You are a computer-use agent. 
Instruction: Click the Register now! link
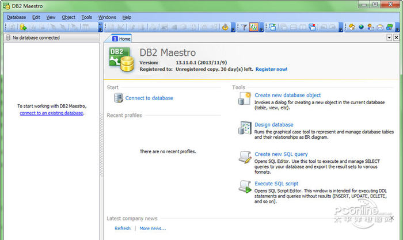pos(271,69)
